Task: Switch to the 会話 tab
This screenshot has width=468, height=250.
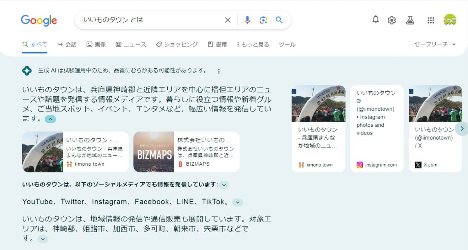Action: pyautogui.click(x=67, y=44)
